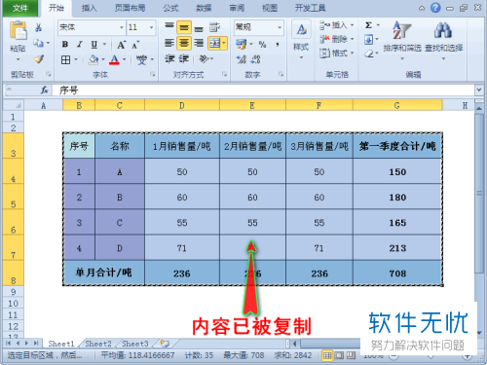Click the Cut scissors icon
This screenshot has width=487, height=365.
[38, 27]
